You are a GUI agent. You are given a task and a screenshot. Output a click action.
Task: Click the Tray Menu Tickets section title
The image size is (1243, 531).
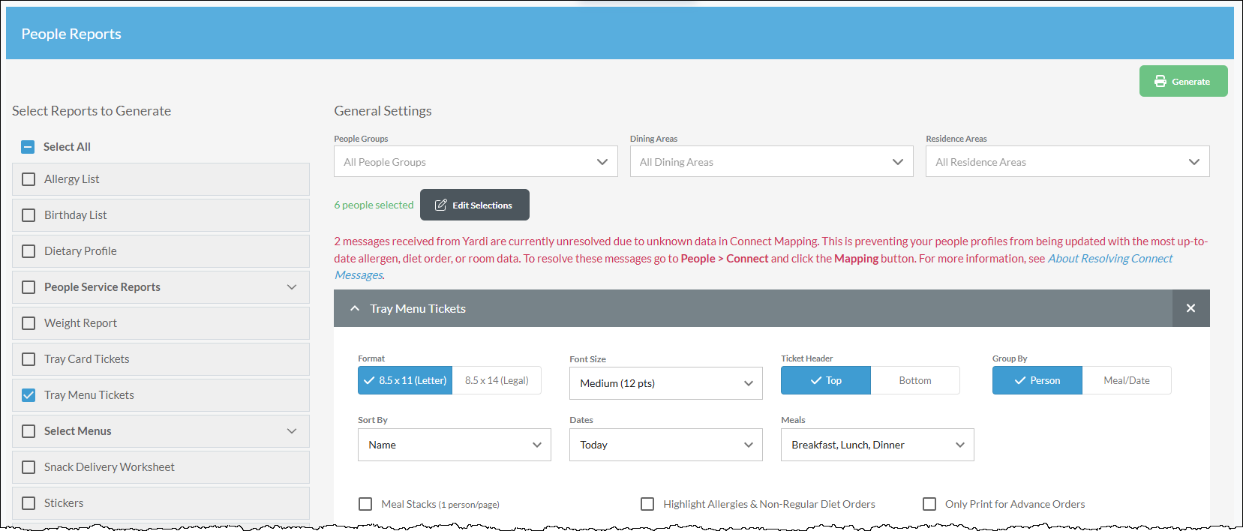coord(418,308)
